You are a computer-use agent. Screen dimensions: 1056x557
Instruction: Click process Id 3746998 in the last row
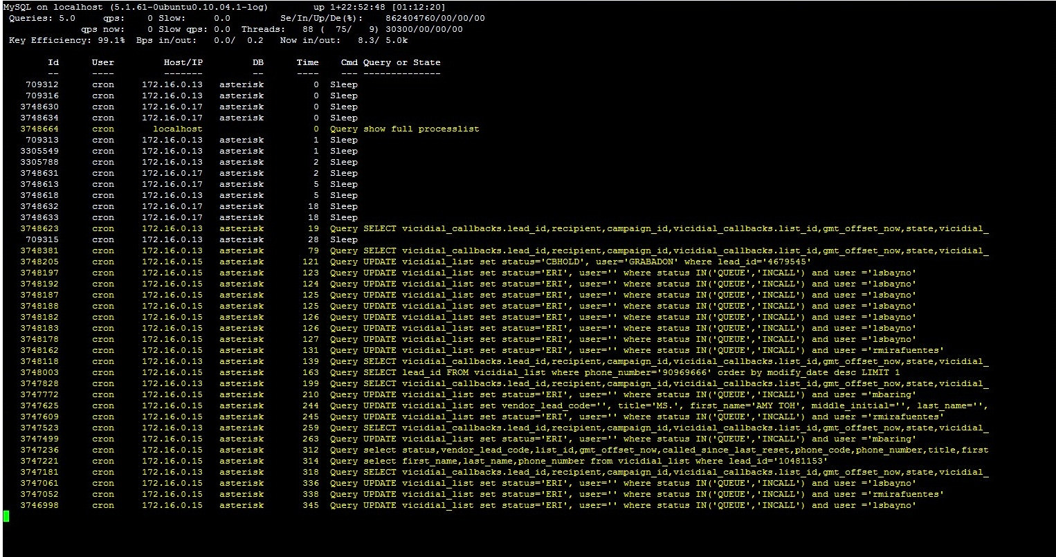39,505
